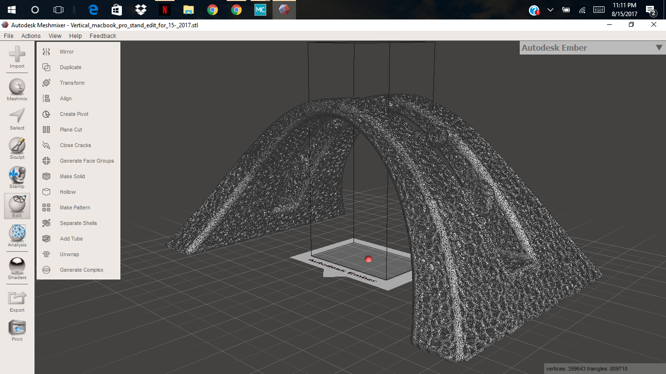The height and width of the screenshot is (374, 666).
Task: Open the Wi-Fi network flyout
Action: (x=582, y=10)
